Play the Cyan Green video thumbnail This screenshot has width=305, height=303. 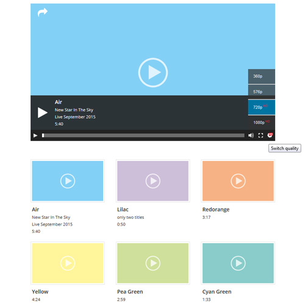(238, 263)
